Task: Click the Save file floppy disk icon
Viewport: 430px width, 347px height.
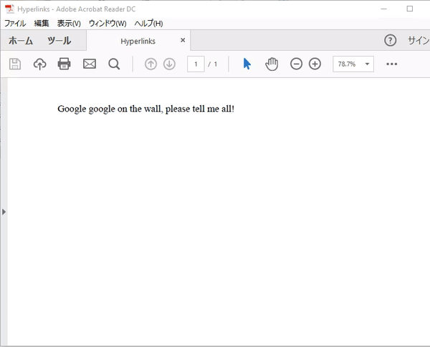Action: [15, 64]
